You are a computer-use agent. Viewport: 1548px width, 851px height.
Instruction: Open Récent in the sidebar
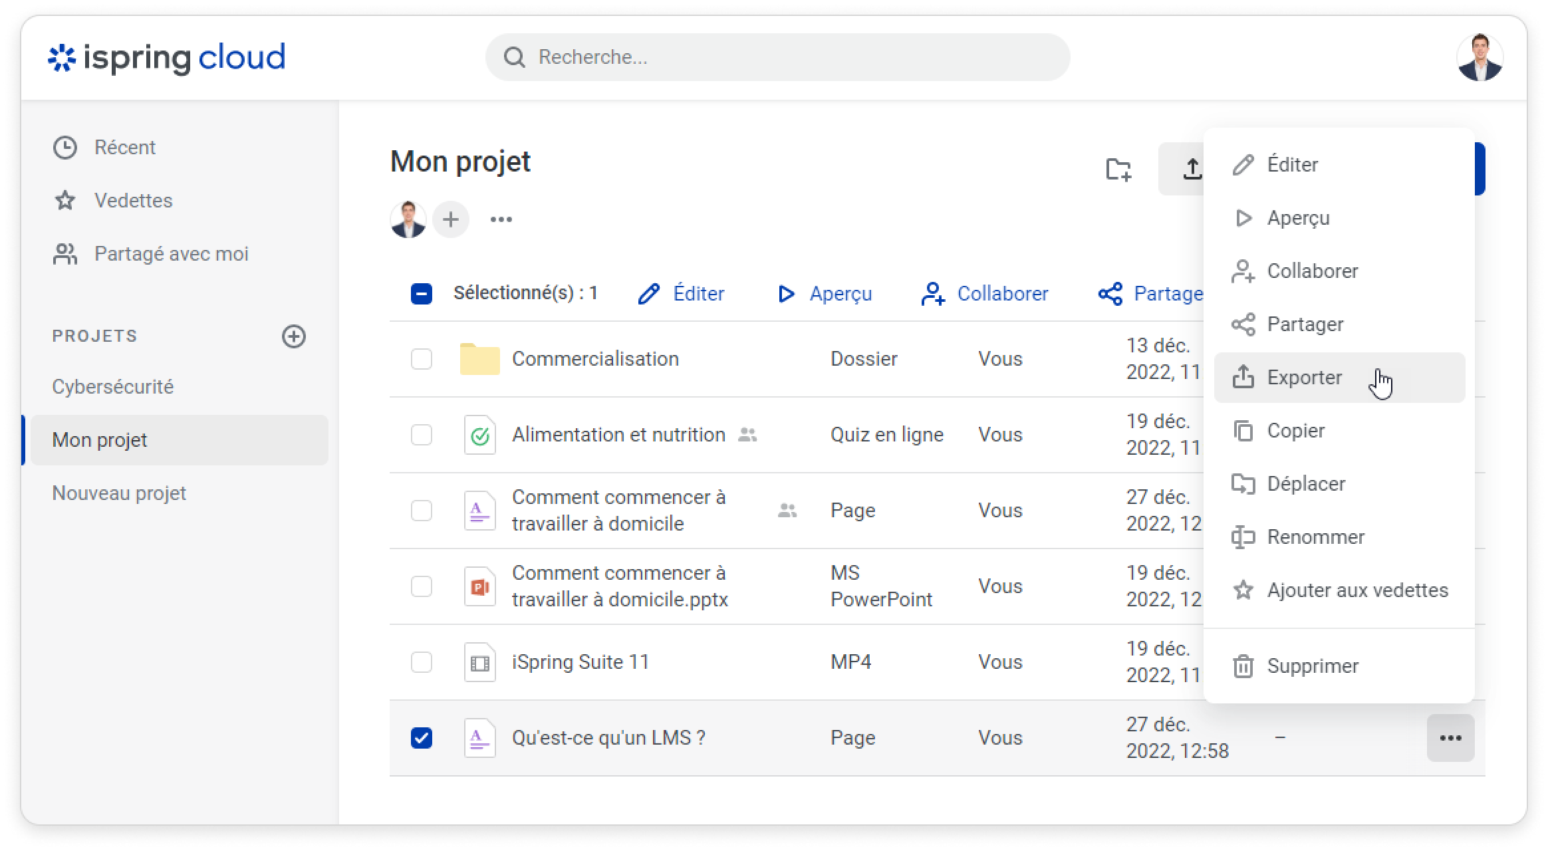(124, 148)
